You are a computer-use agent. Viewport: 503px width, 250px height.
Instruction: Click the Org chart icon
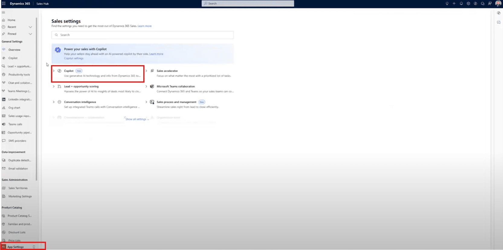[x=4, y=108]
